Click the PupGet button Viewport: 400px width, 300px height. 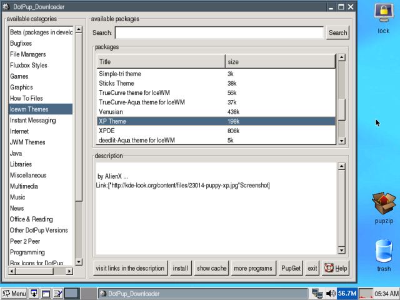[291, 268]
